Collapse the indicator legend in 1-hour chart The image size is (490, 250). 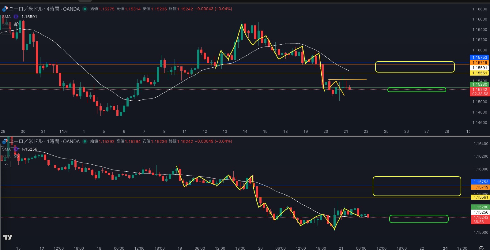coord(6,164)
